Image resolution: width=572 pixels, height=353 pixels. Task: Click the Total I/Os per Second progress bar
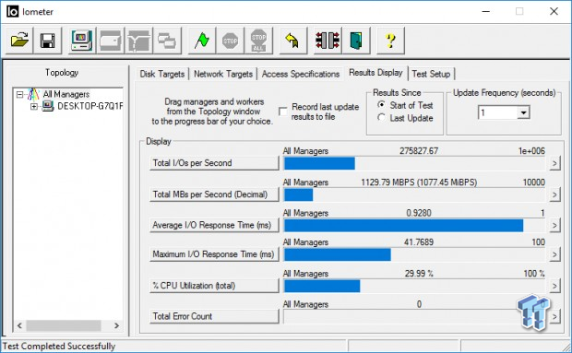pyautogui.click(x=414, y=163)
